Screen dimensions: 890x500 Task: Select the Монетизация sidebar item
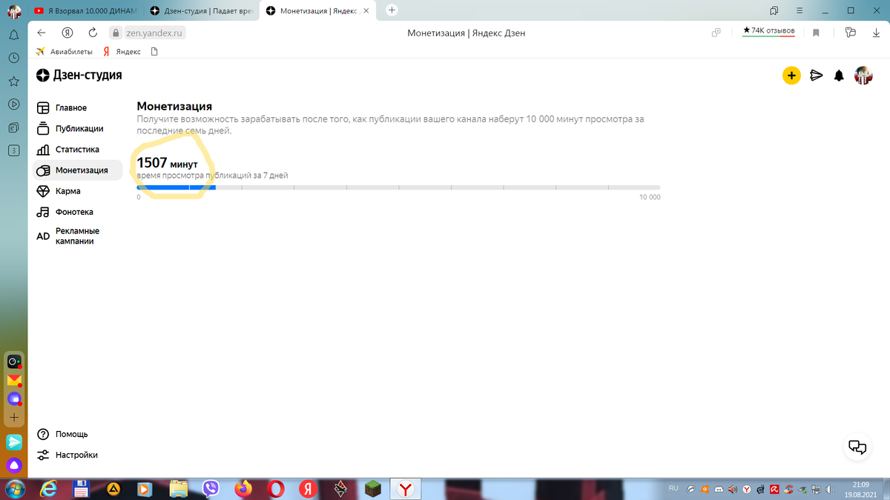coord(77,170)
